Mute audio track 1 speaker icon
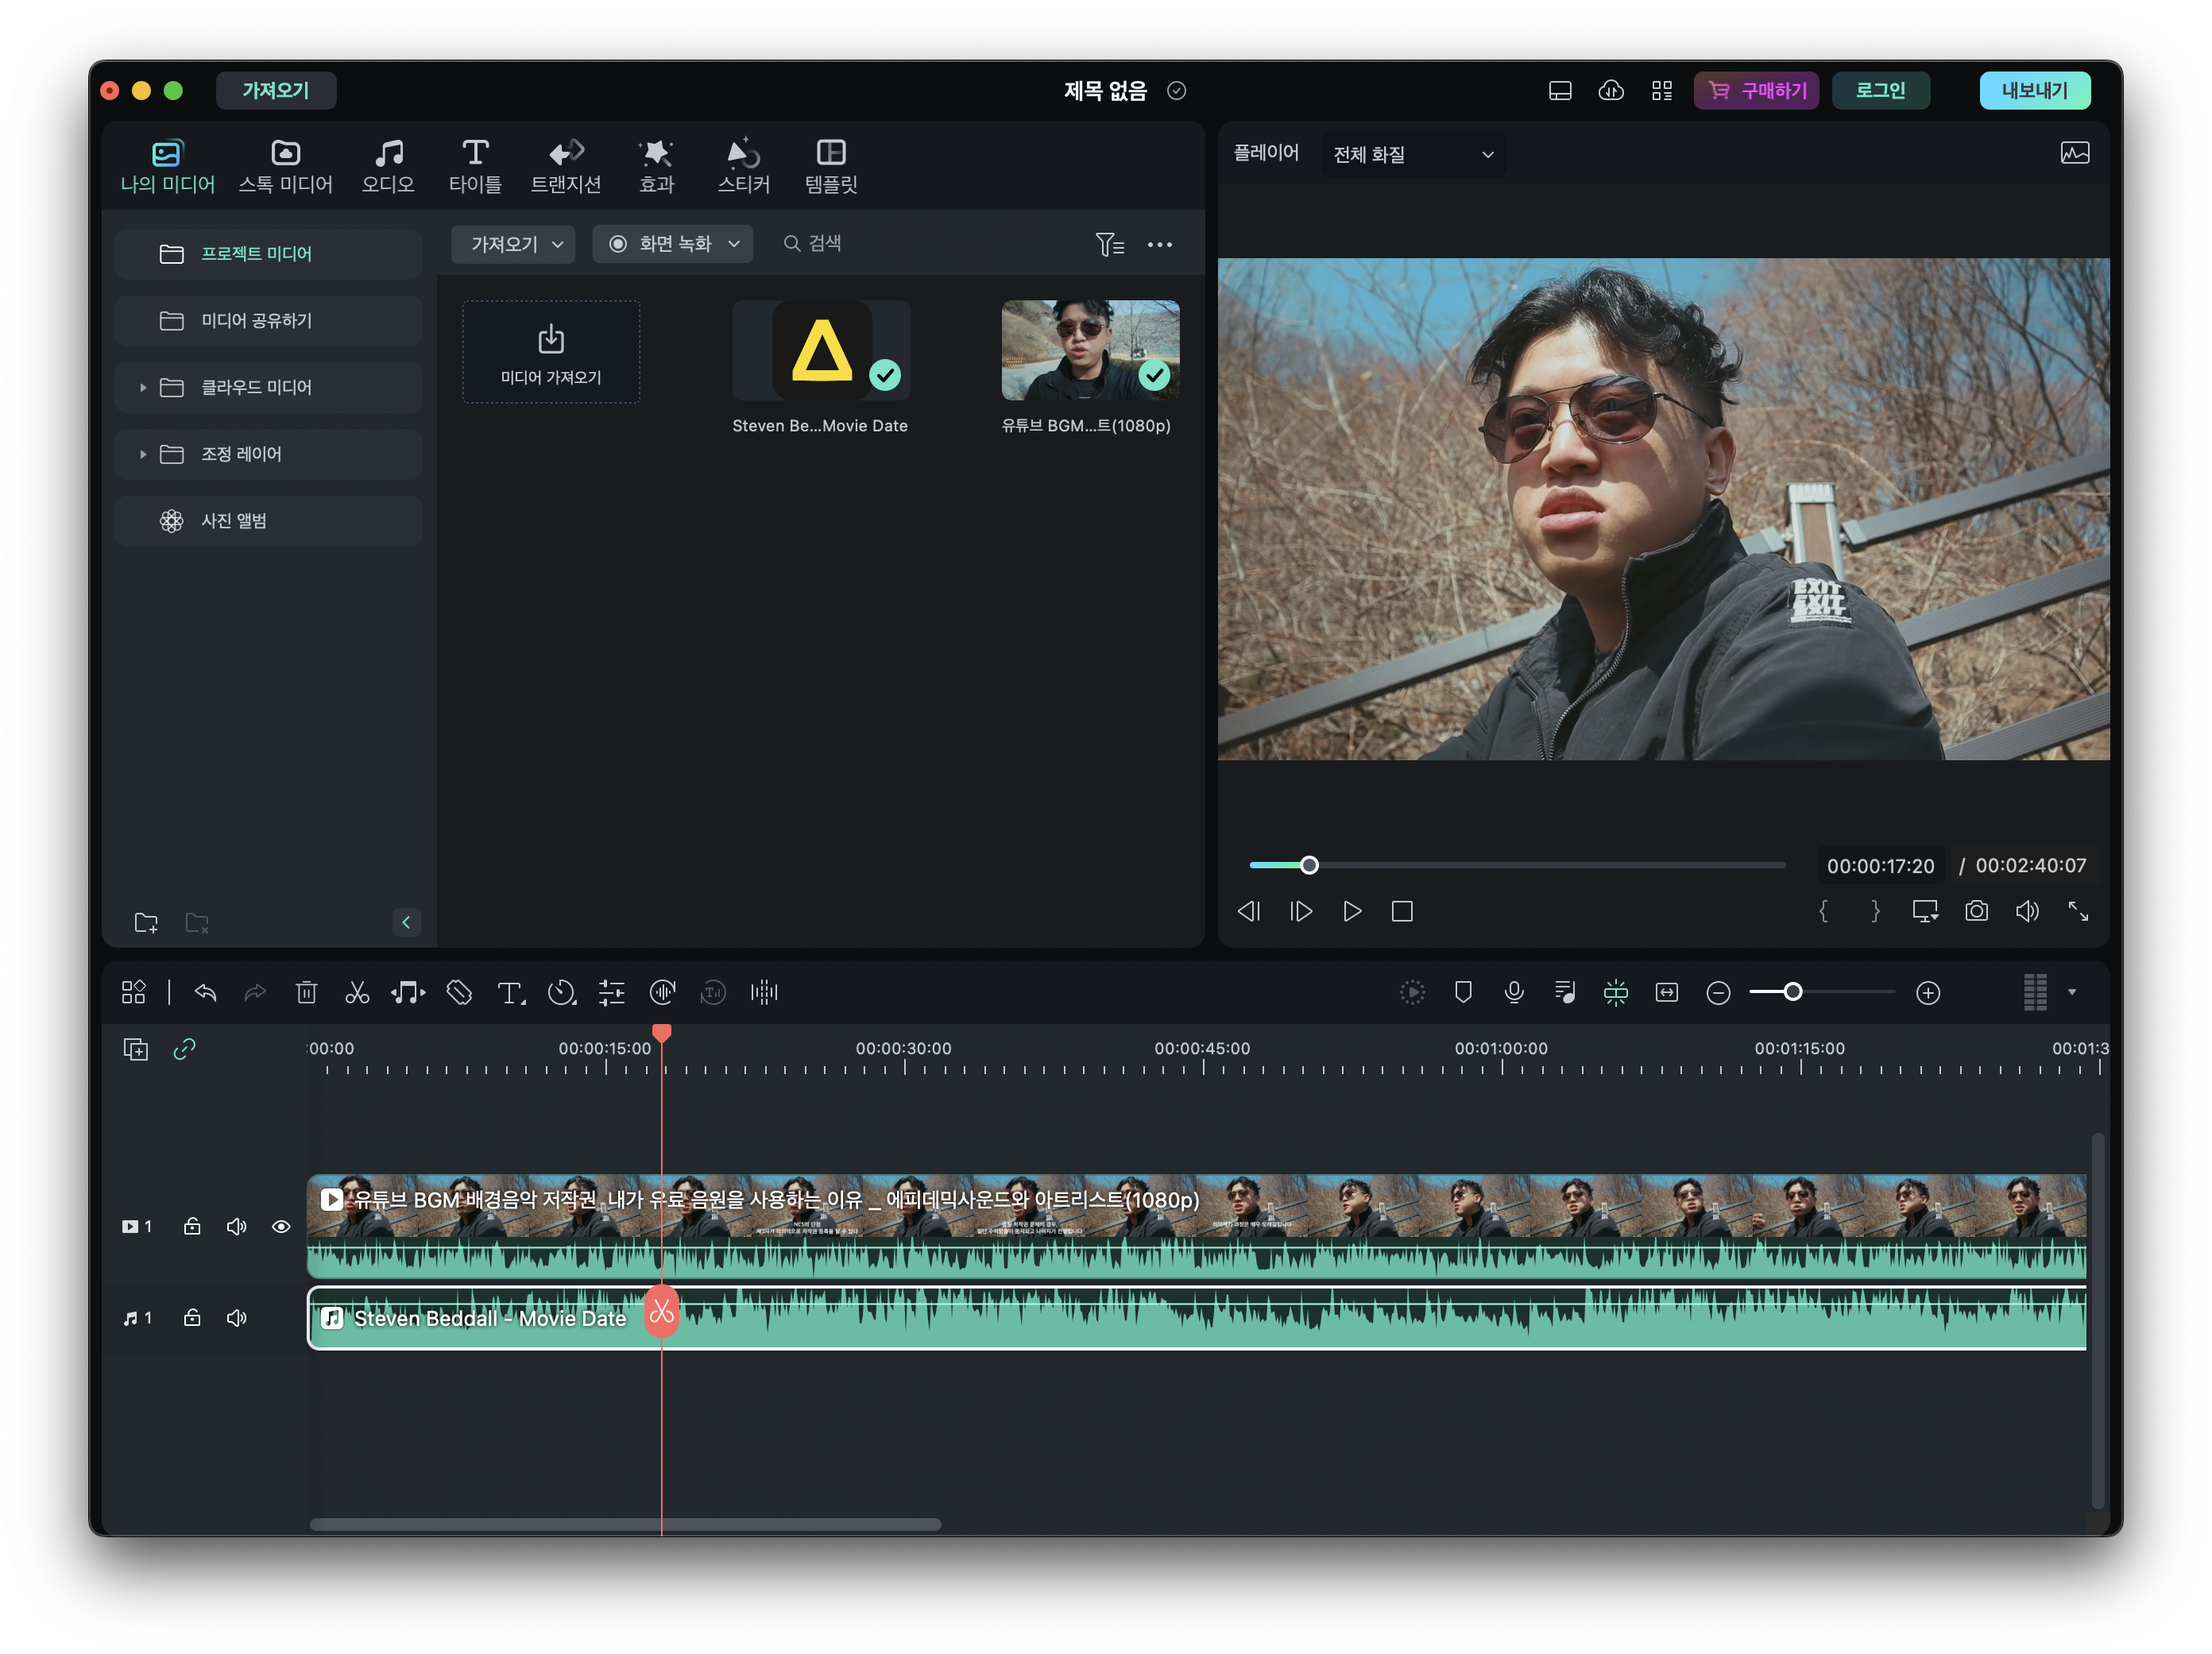 (237, 1318)
